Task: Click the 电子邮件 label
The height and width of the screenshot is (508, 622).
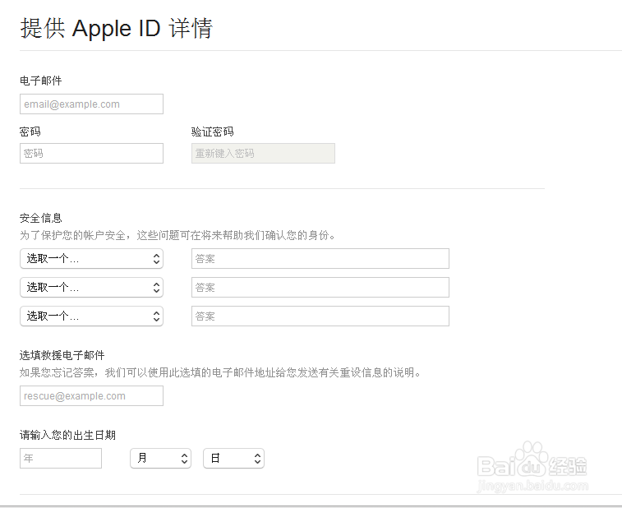Action: click(x=41, y=81)
